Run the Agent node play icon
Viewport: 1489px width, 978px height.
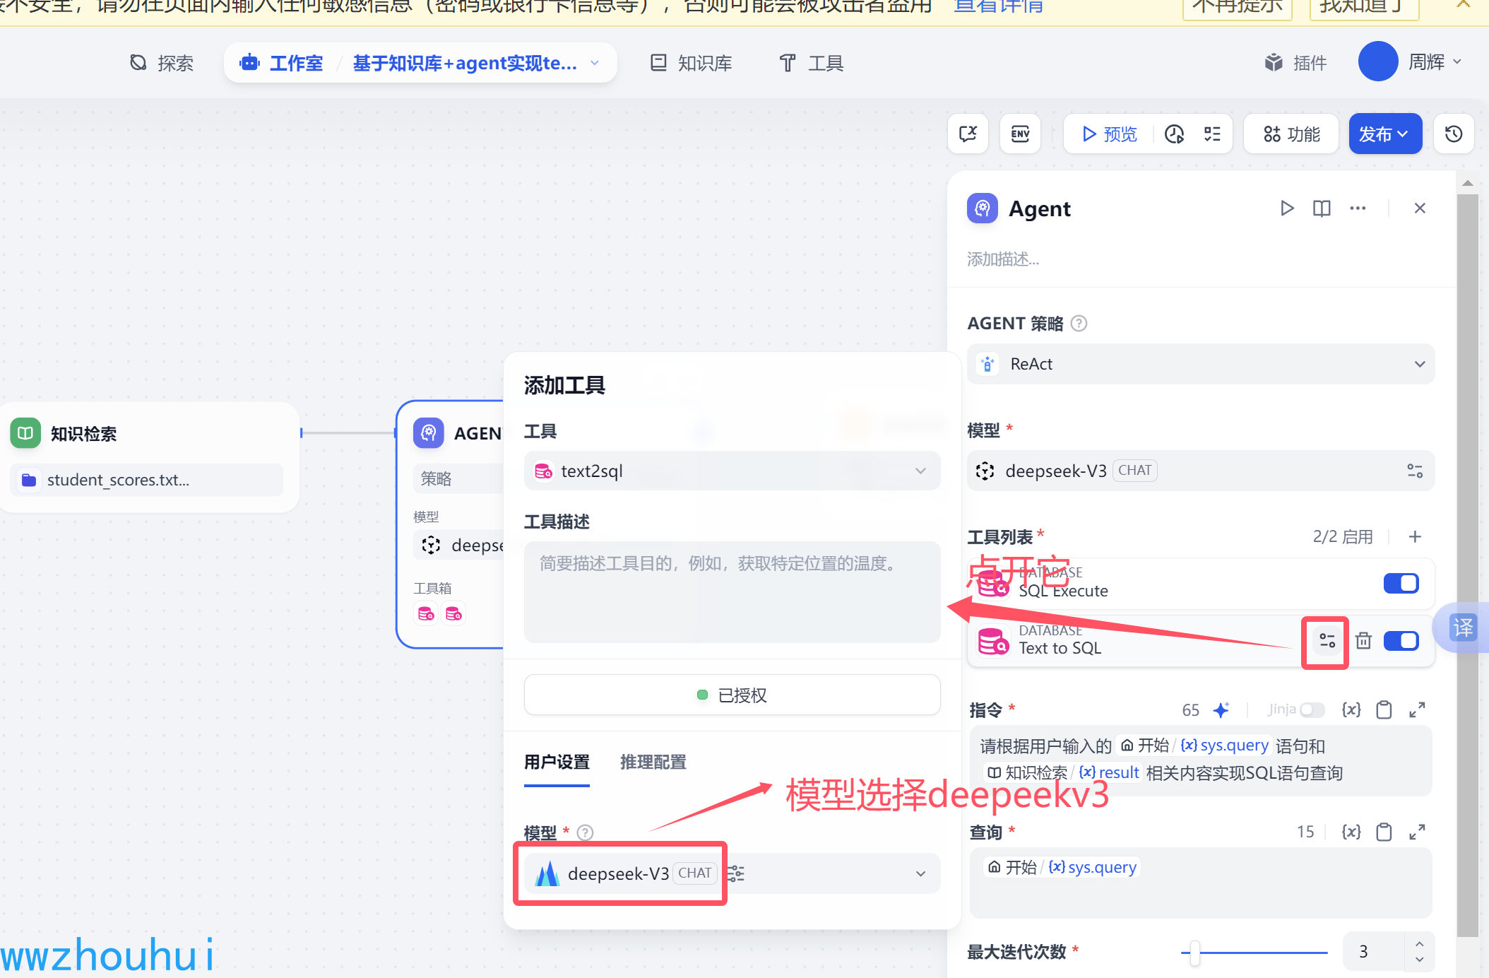1287,208
